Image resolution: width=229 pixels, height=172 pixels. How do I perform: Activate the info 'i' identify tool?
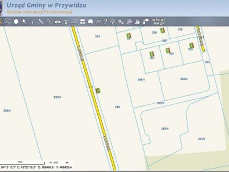pos(33,22)
